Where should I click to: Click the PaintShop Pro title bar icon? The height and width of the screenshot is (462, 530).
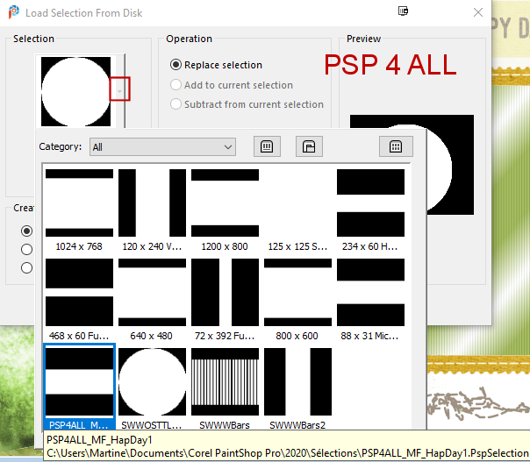coord(14,13)
